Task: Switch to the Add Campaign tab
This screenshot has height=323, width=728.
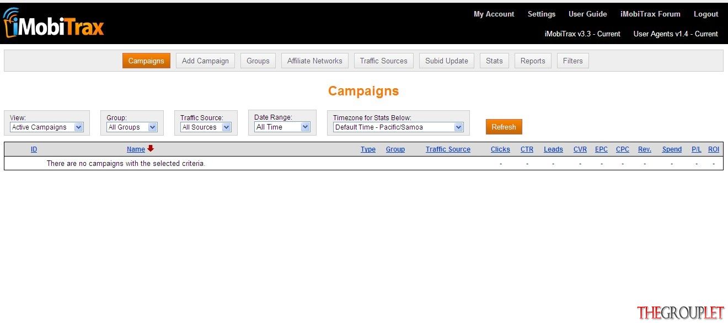Action: [205, 61]
